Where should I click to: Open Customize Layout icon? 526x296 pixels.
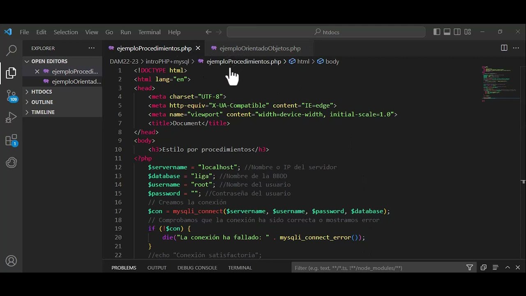pos(468,32)
